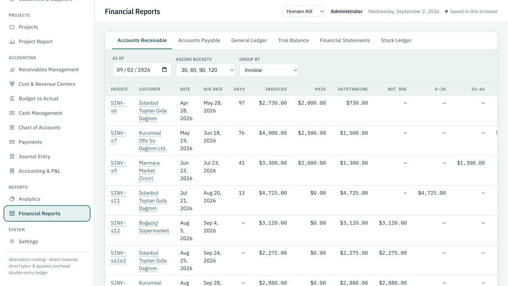Open customer Kurumsal Ofis Su Dağıtım Ltd.
Screen dimensions: 508x286
pyautogui.click(x=153, y=141)
